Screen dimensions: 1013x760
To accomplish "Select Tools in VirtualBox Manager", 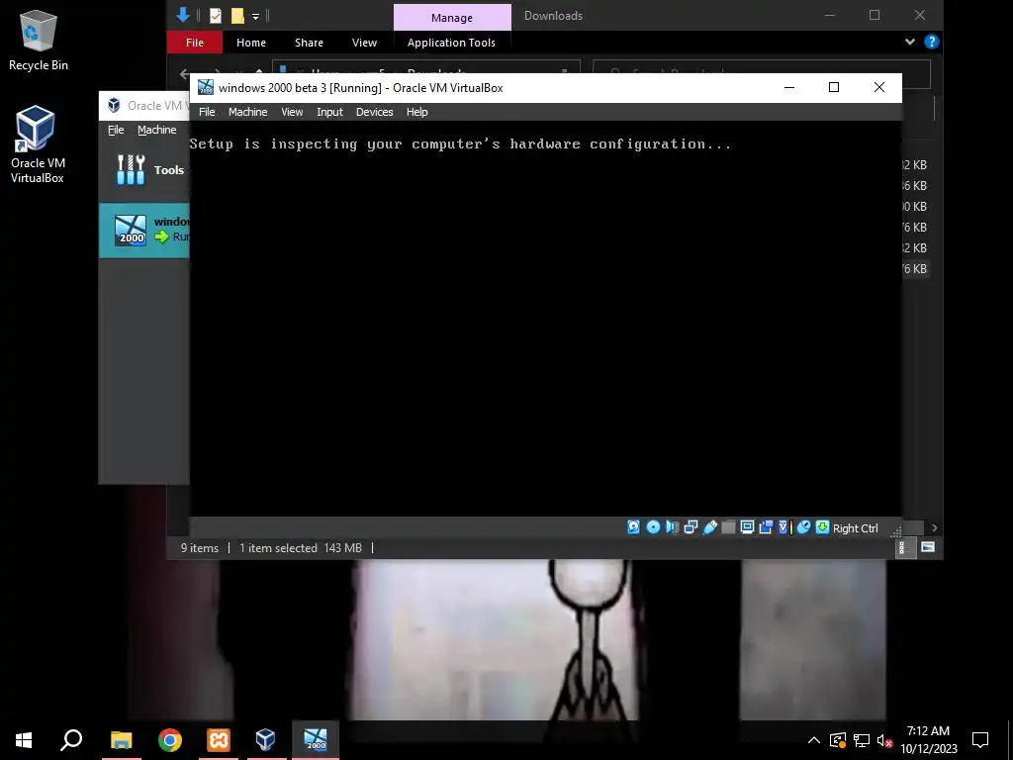I will [144, 170].
